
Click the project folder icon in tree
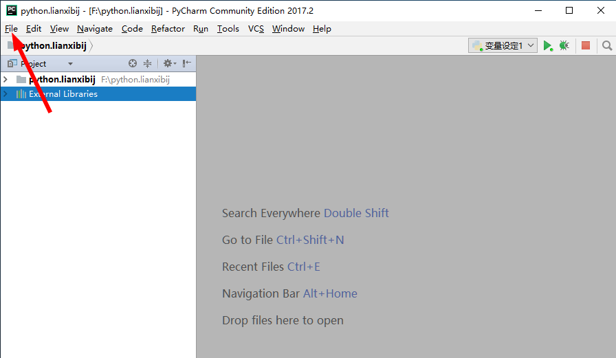[21, 80]
